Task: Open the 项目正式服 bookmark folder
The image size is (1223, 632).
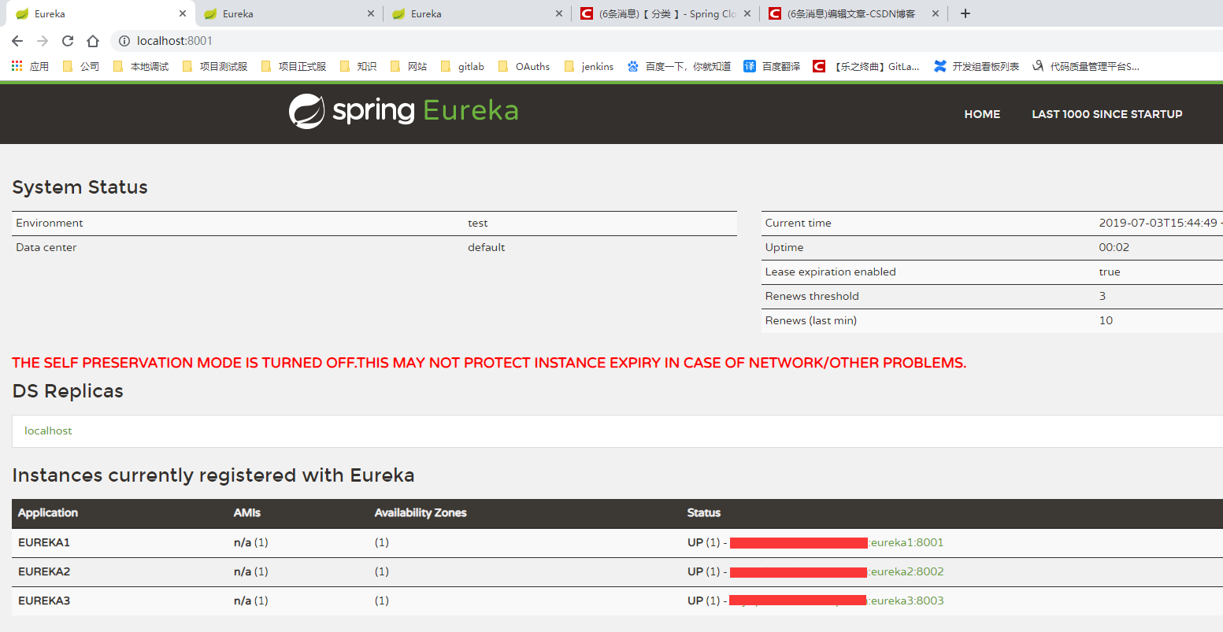Action: pyautogui.click(x=293, y=66)
